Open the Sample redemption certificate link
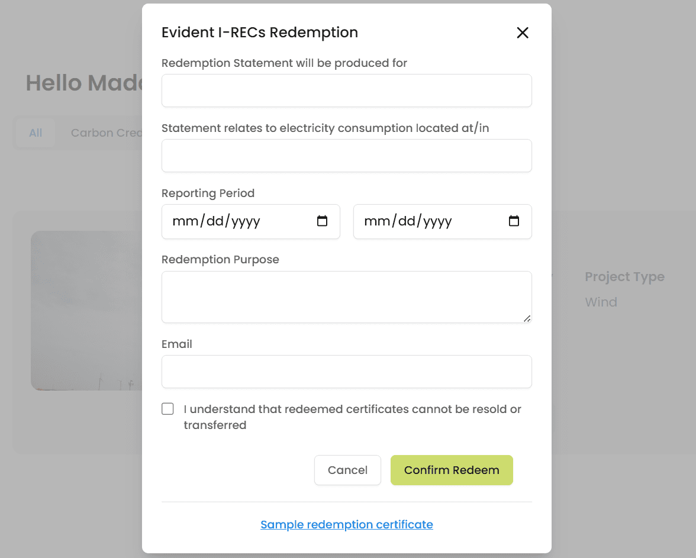This screenshot has width=696, height=558. [x=346, y=524]
